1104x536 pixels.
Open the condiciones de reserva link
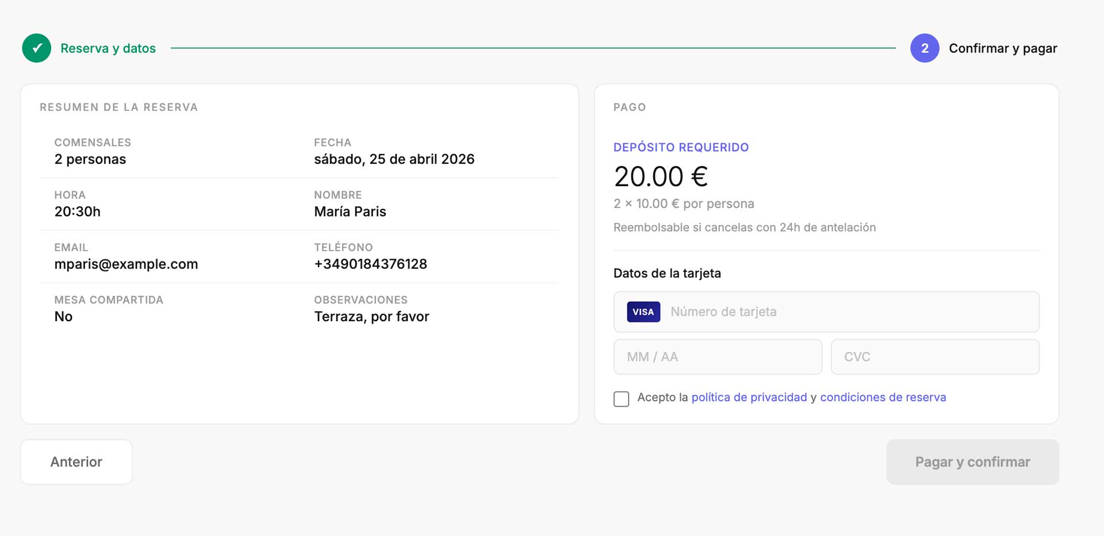pyautogui.click(x=883, y=398)
